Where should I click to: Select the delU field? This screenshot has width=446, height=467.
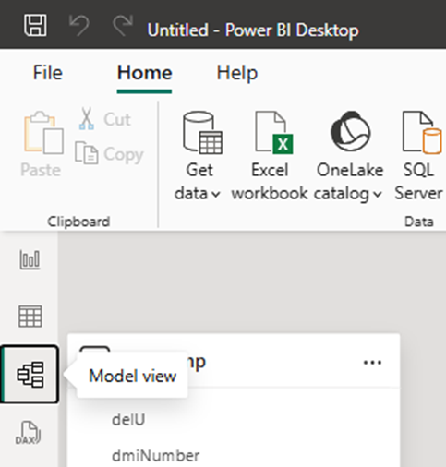pyautogui.click(x=128, y=420)
